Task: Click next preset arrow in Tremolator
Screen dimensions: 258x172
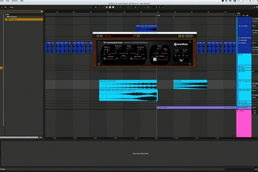Action: tap(101, 36)
